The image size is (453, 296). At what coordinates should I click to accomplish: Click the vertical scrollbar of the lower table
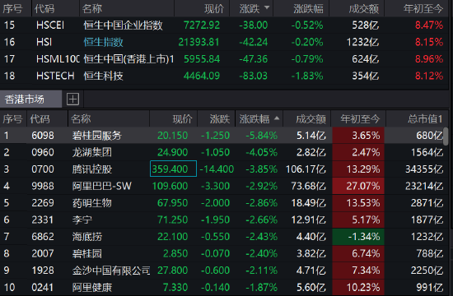tap(446, 136)
